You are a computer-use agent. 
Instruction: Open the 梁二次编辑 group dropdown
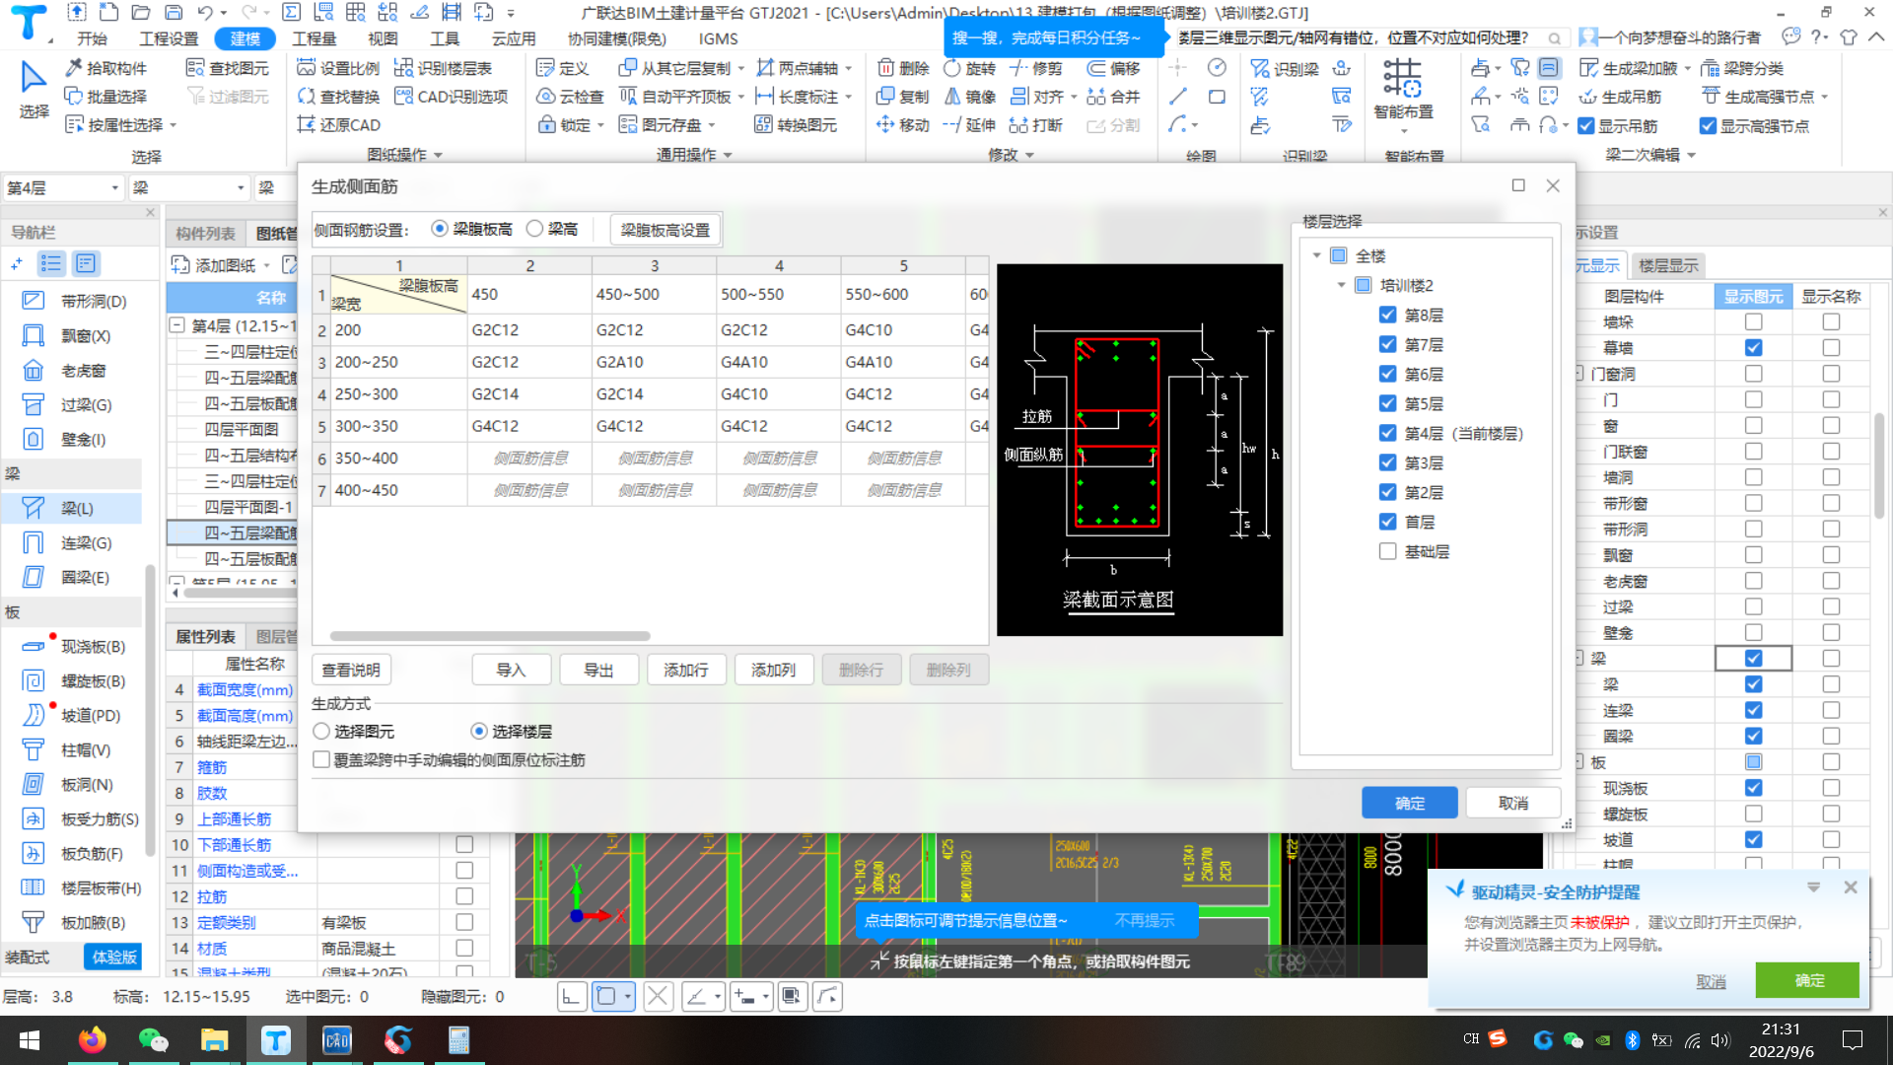pyautogui.click(x=1691, y=156)
